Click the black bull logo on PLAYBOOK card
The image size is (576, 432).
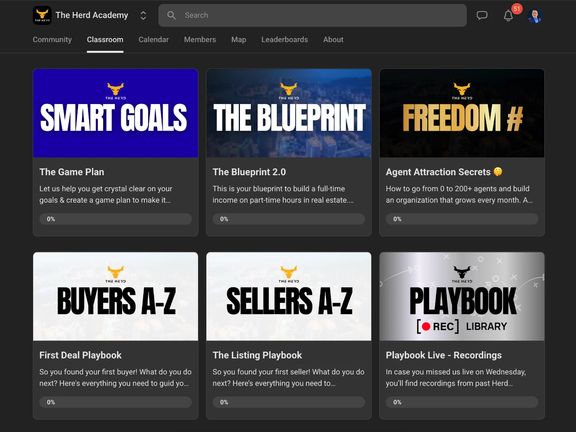(462, 274)
